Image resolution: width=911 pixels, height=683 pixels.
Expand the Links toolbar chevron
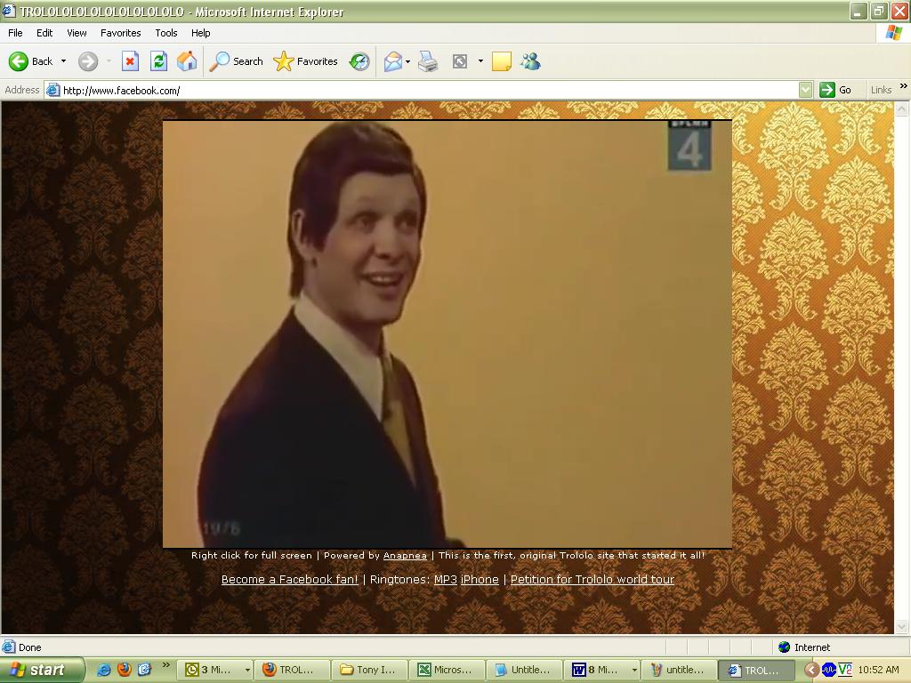point(904,86)
